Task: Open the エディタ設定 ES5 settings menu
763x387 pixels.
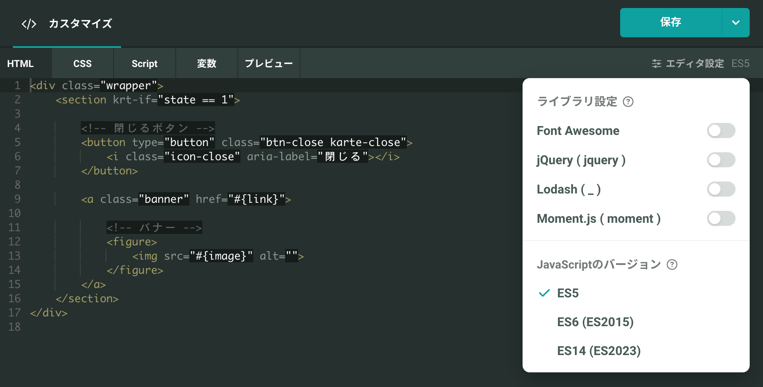Action: (x=700, y=63)
